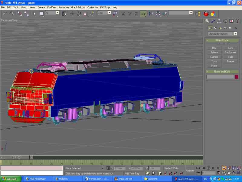Click the object color swatch
242x182 pixels.
236,77
